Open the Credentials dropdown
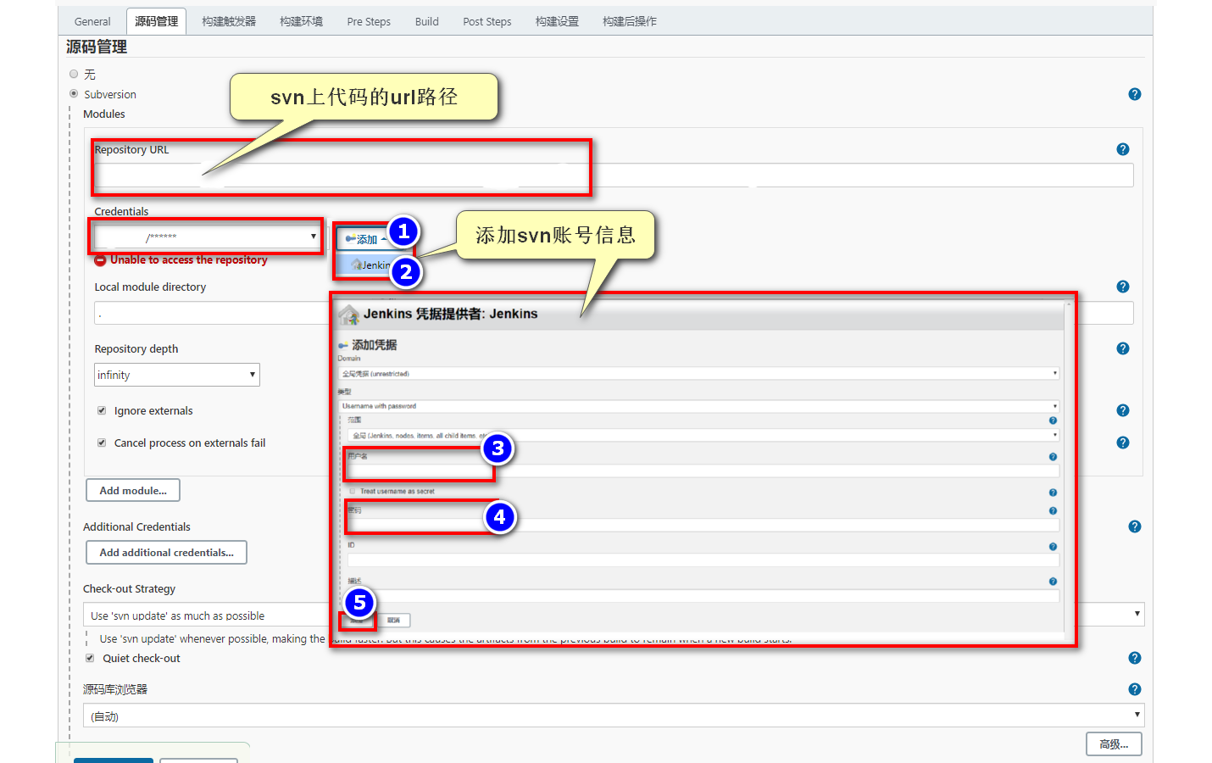Viewport: 1212px width, 763px height. click(207, 237)
